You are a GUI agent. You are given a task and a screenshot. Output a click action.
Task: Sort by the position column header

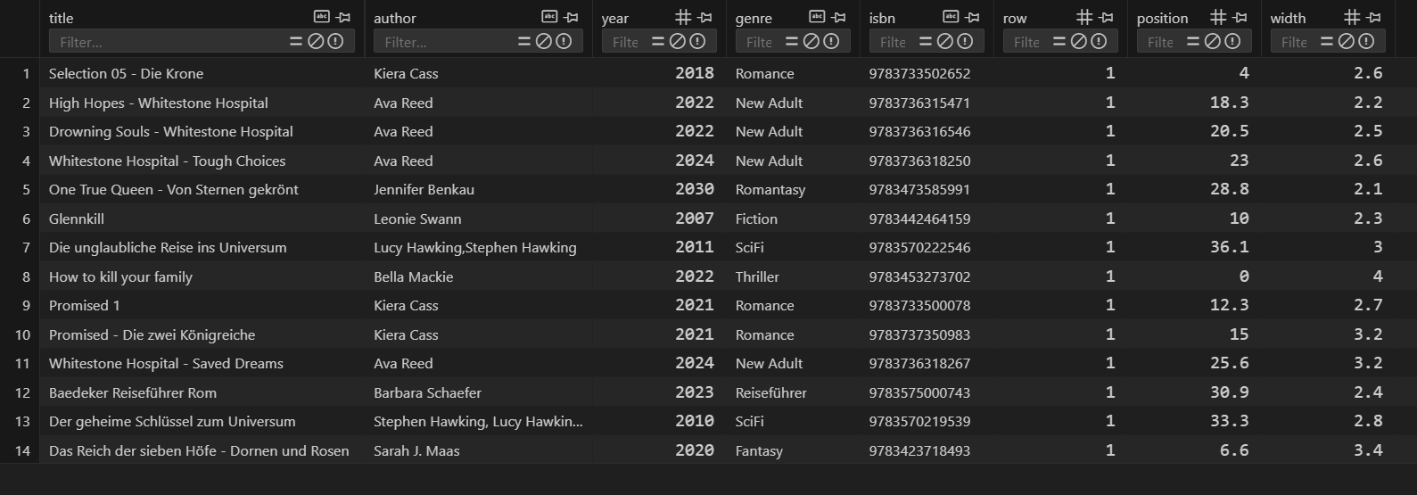click(x=1162, y=18)
